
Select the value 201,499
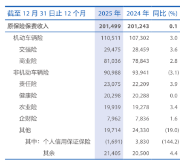(x=110, y=26)
